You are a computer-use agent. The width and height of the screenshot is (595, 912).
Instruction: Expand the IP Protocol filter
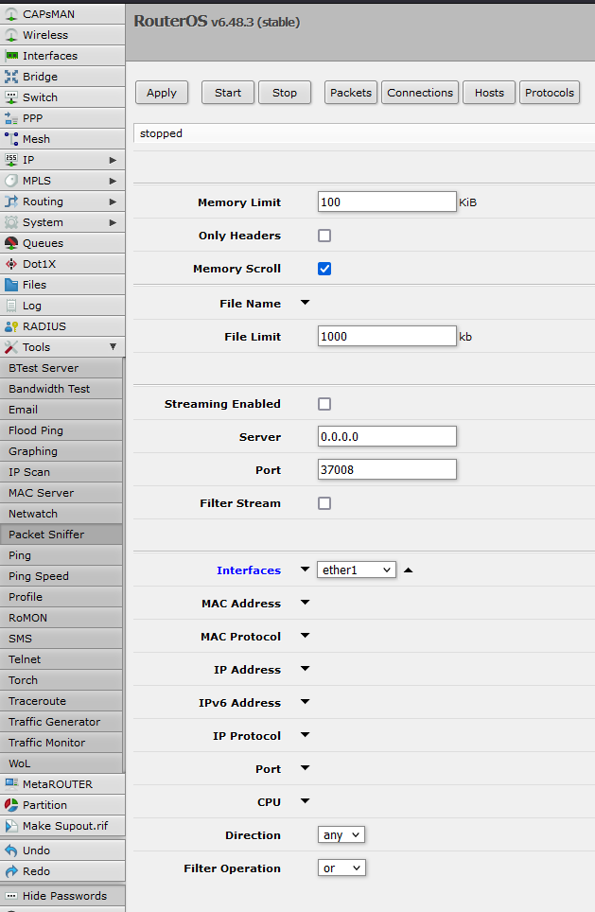305,735
